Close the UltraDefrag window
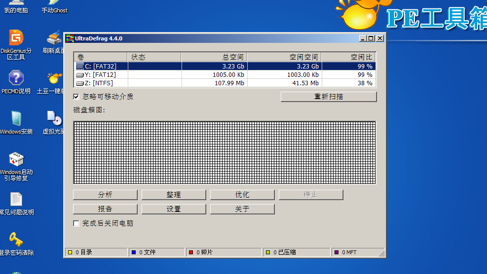 tap(380, 38)
